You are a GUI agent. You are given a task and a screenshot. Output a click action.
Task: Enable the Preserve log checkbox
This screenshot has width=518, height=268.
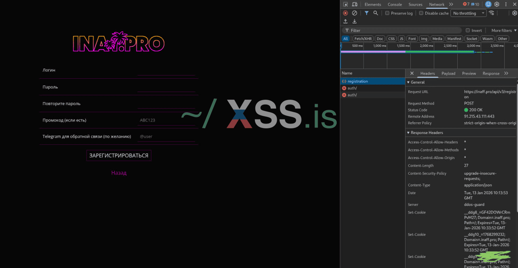pos(387,13)
